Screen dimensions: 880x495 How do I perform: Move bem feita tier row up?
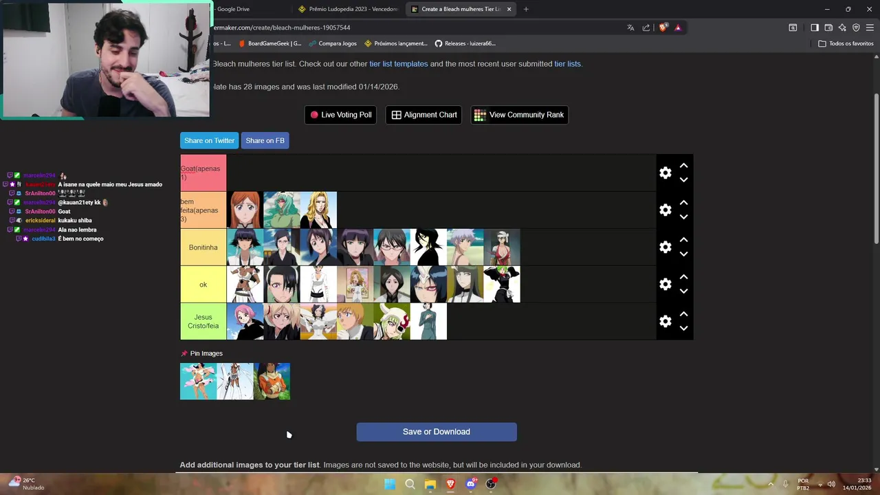[x=683, y=203]
